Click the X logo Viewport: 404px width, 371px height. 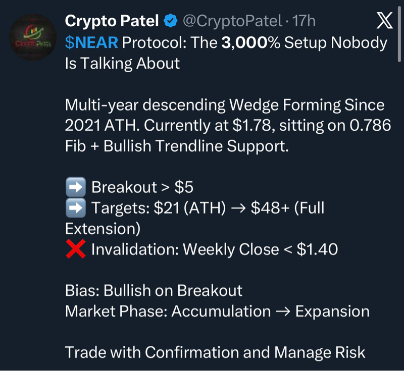coord(385,21)
